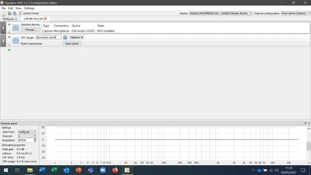Open File Explorer from the taskbar
311x175 pixels.
tap(30, 170)
